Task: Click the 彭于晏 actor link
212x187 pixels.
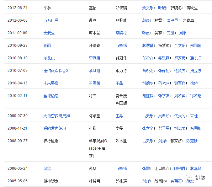Action: 164,128
